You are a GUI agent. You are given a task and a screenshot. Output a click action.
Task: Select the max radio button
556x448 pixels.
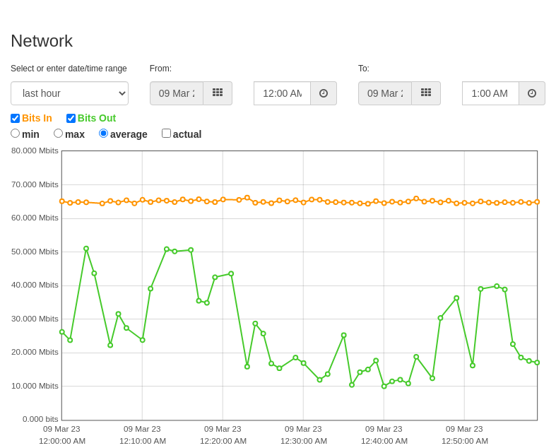coord(58,134)
